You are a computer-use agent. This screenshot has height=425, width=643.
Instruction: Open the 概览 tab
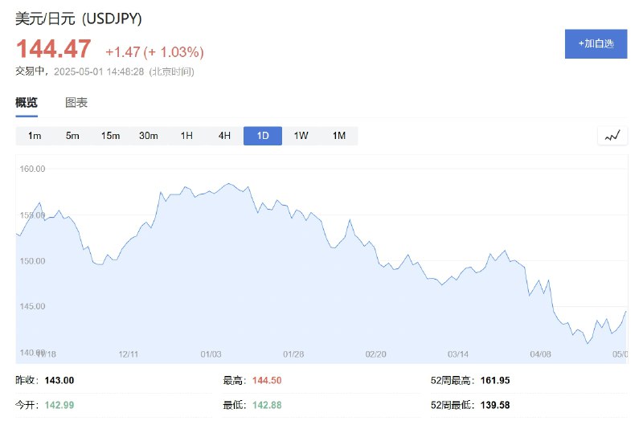click(27, 103)
